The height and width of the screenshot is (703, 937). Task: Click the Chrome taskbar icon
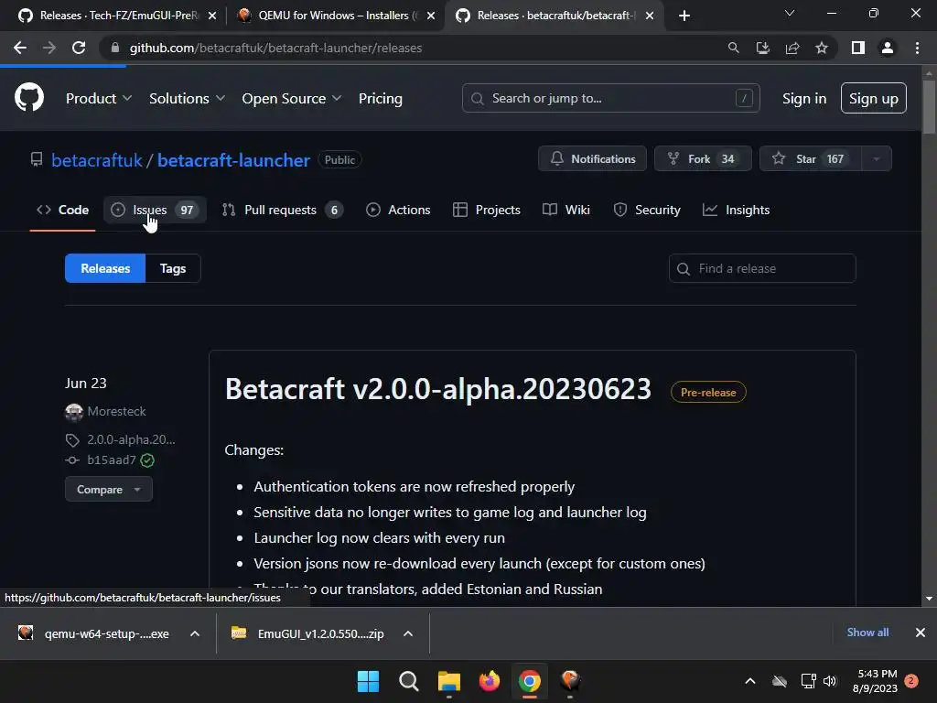[x=530, y=681]
